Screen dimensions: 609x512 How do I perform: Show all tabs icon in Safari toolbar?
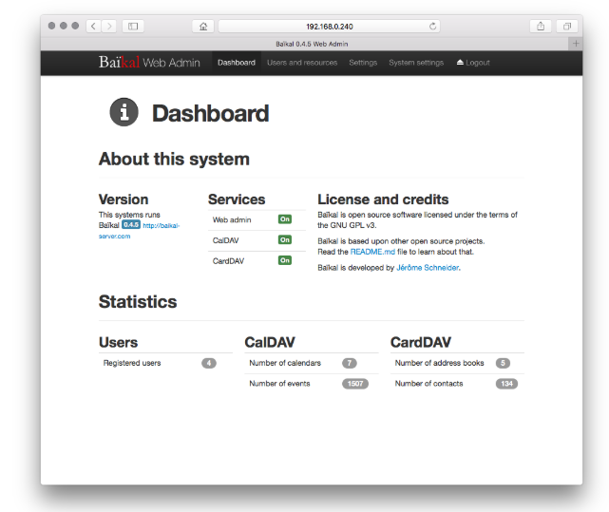point(567,27)
